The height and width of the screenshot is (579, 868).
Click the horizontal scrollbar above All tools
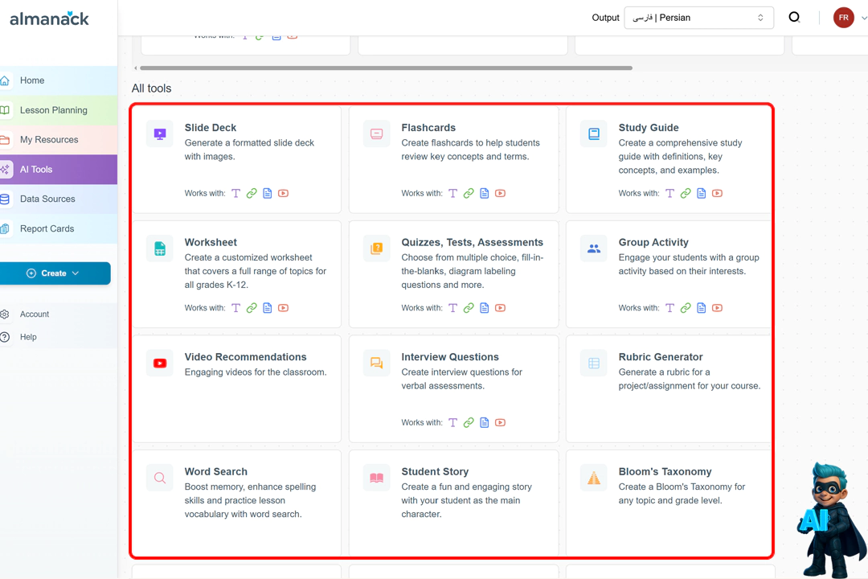coord(386,68)
